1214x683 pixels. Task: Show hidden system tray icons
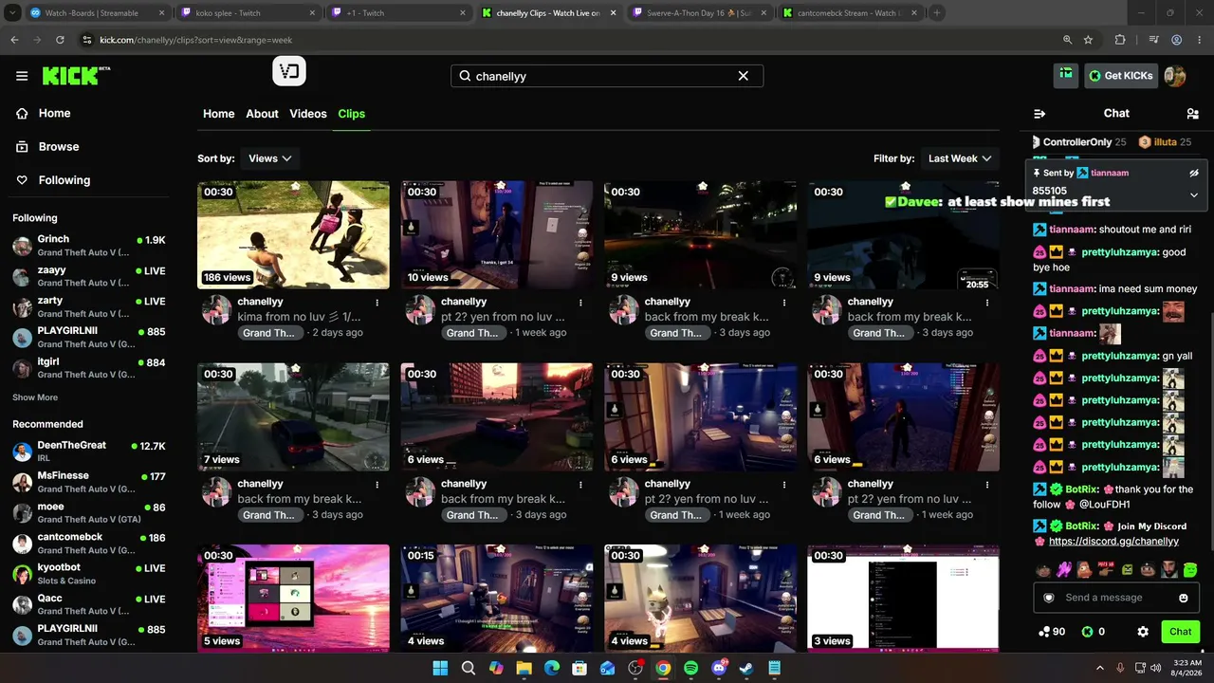[1102, 668]
